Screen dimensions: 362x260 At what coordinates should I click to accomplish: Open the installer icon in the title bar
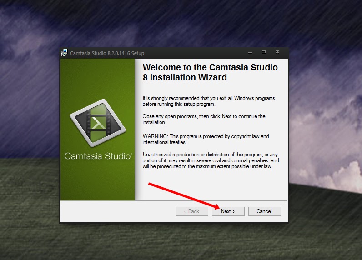click(64, 53)
